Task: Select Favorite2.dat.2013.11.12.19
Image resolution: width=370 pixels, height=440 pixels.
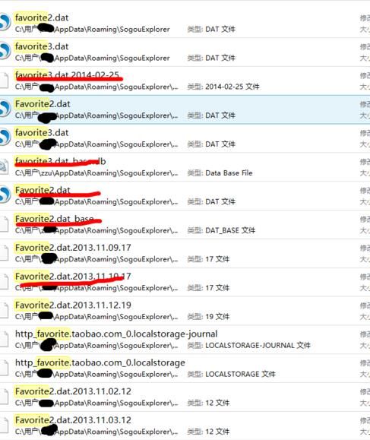Action: 73,305
